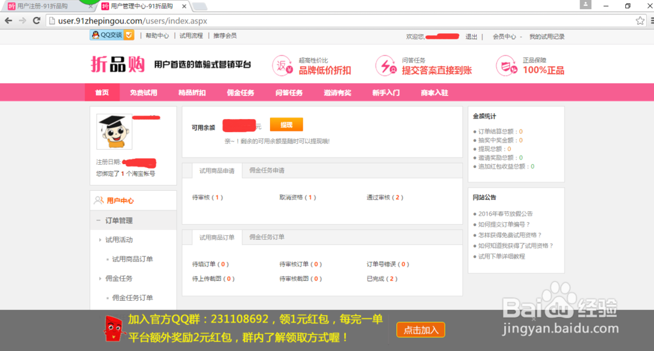This screenshot has height=351, width=654.
Task: Click the browser back arrow
Action: 9,20
